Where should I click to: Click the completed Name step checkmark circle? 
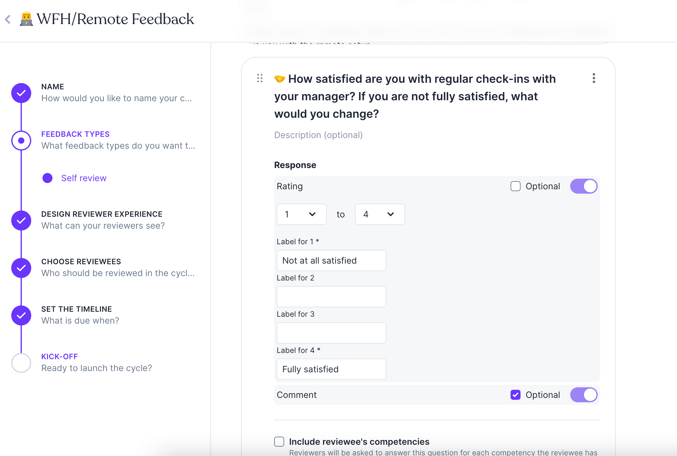coord(21,93)
